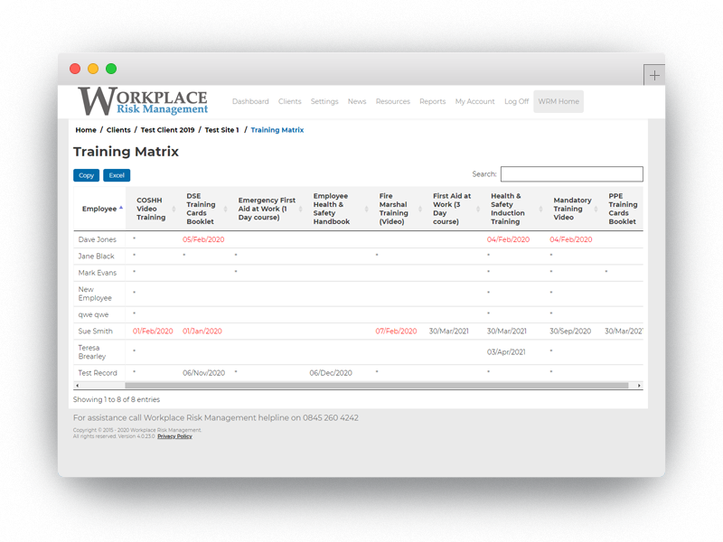
Task: Select the Jane Black employee row
Action: (358, 257)
